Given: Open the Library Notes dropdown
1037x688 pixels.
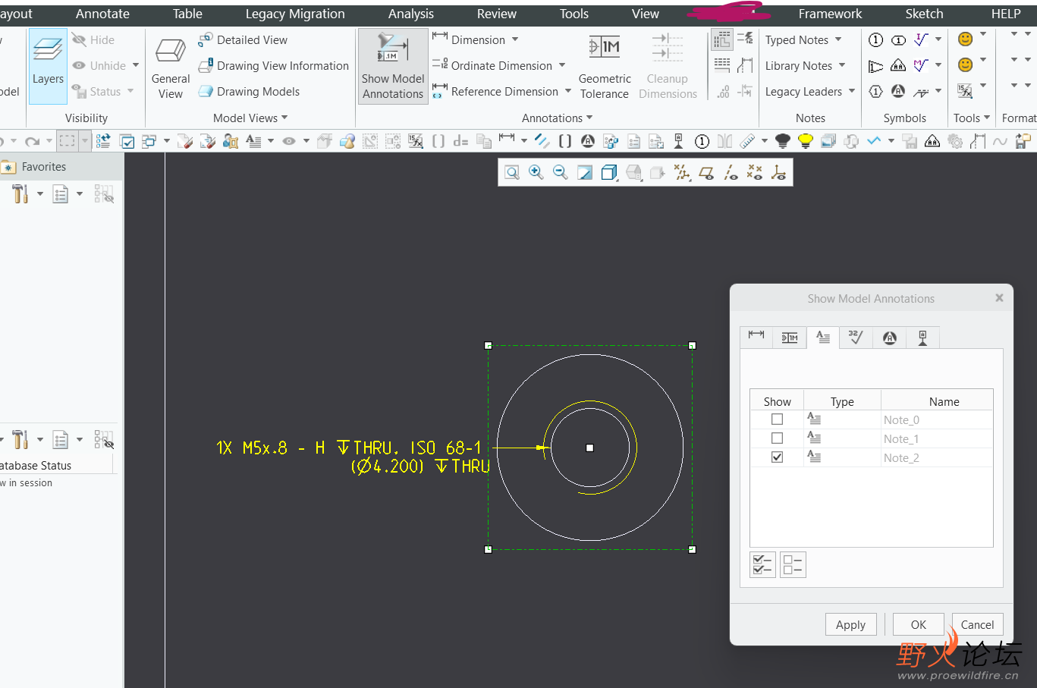Looking at the screenshot, I should 806,66.
